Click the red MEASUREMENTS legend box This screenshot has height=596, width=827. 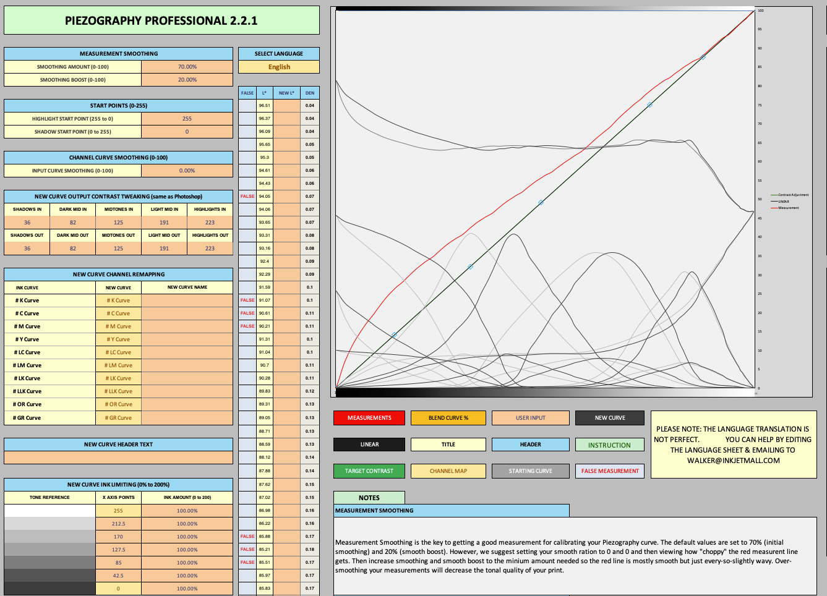(369, 418)
